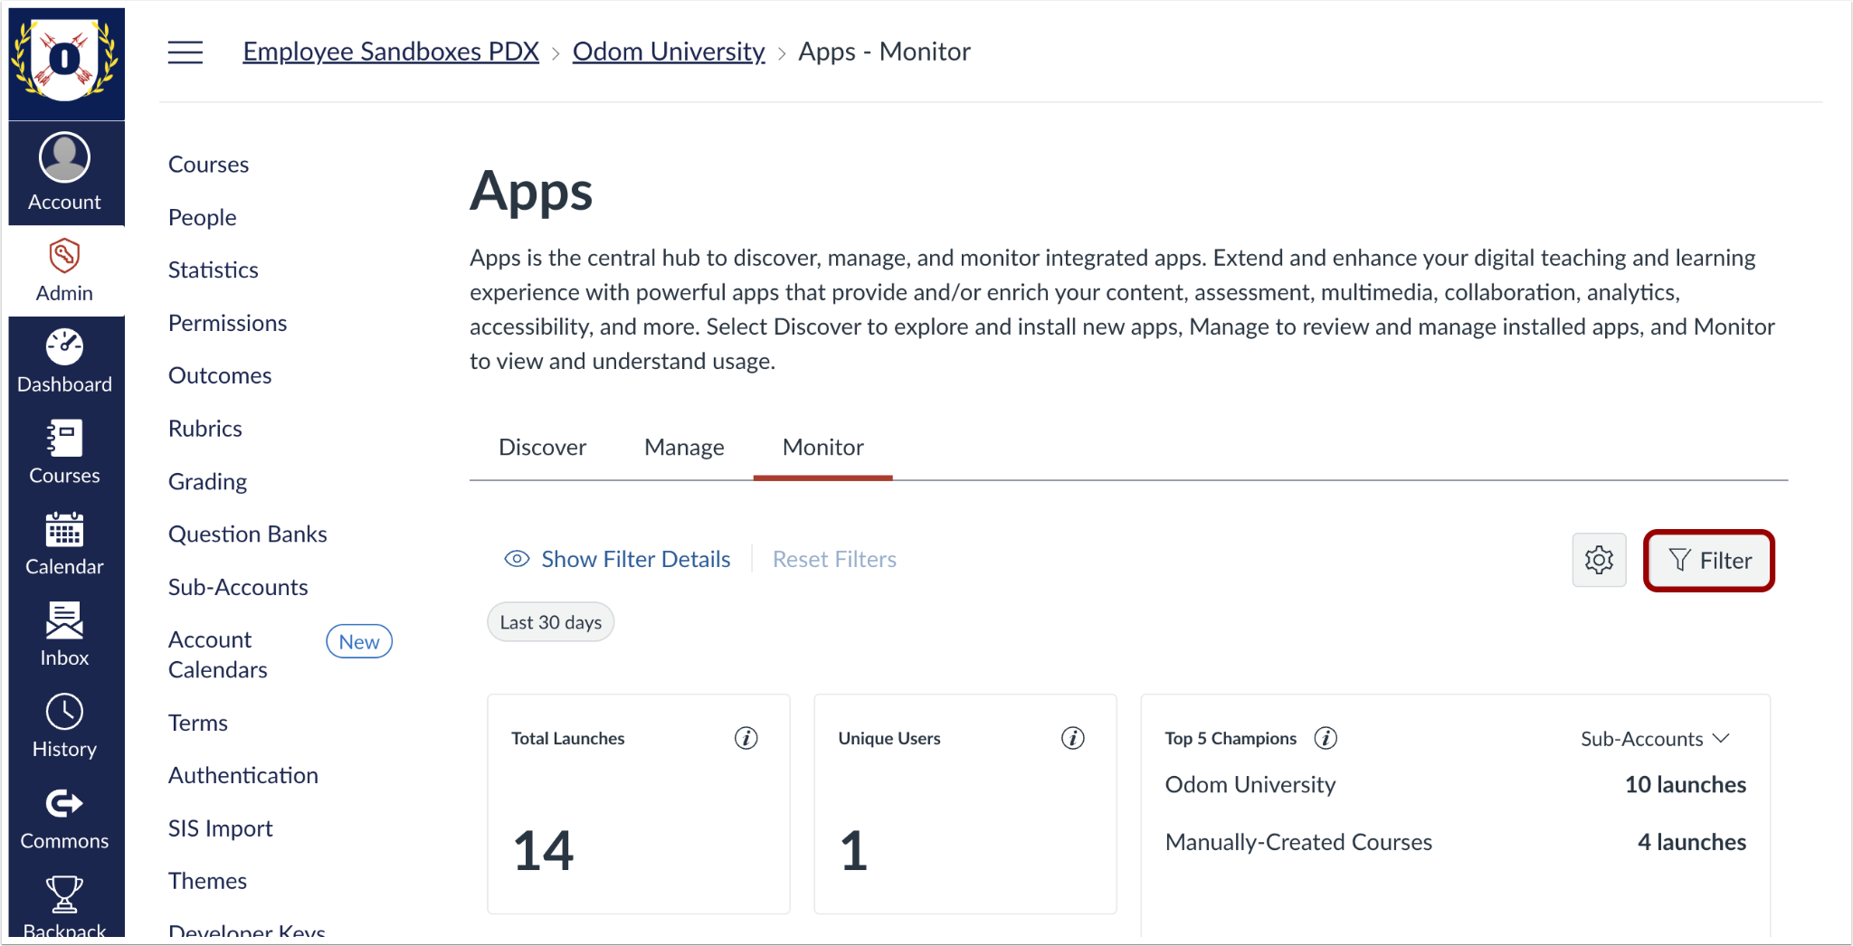The height and width of the screenshot is (946, 1853).
Task: Open the Total Launches info tooltip
Action: (x=746, y=738)
